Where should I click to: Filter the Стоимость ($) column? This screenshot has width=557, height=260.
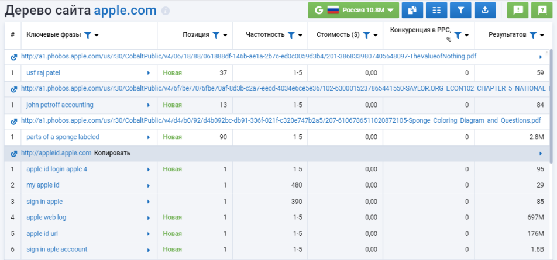point(367,34)
